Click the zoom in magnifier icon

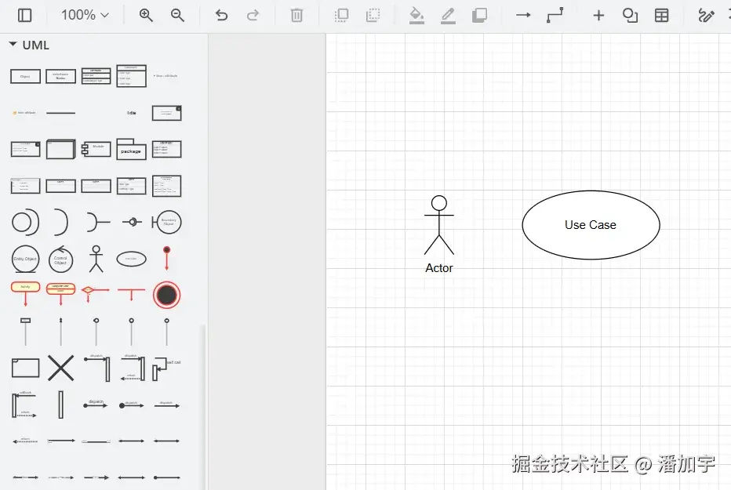[147, 16]
